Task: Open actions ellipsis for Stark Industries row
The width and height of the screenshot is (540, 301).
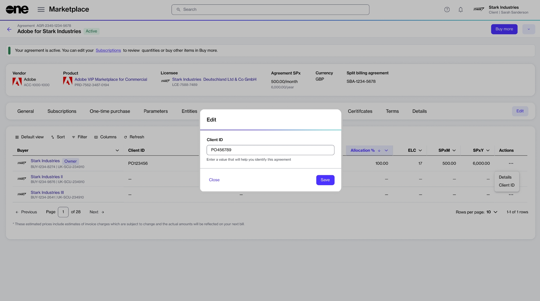Action: click(511, 163)
